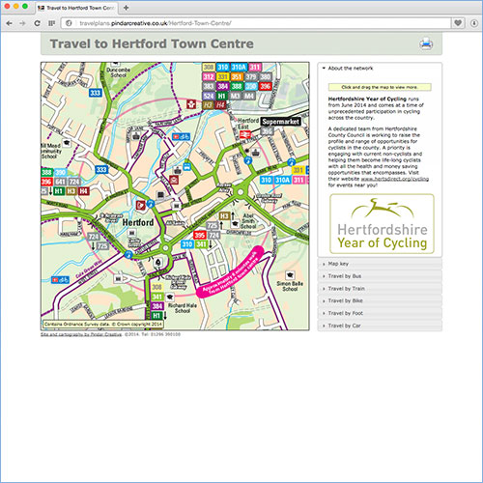Expand the Travel by Foot section
Image resolution: width=483 pixels, height=483 pixels.
[380, 313]
